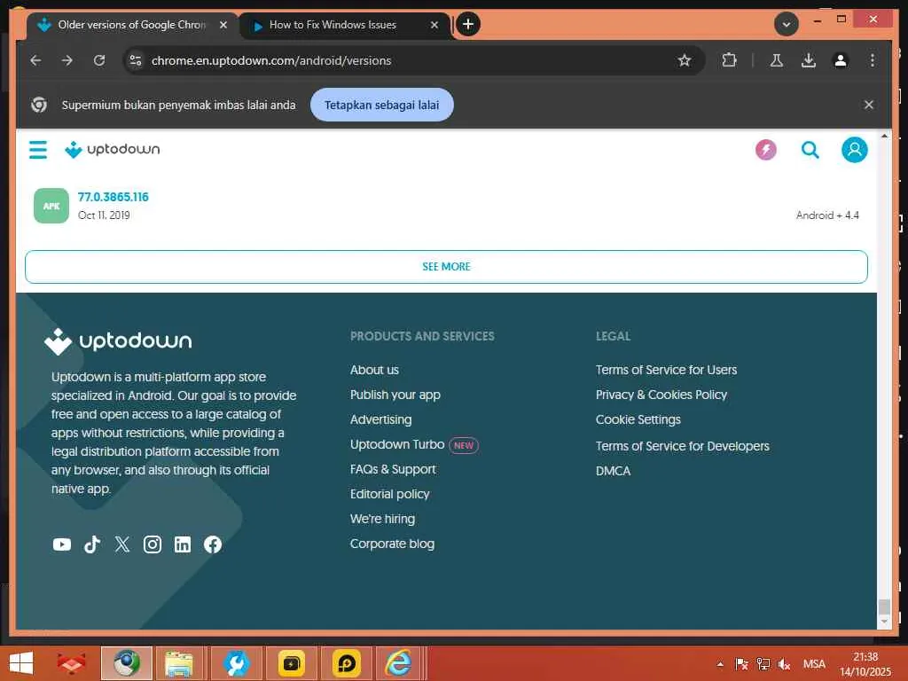Viewport: 908px width, 681px height.
Task: Visit Uptodown LinkedIn page
Action: (x=183, y=544)
